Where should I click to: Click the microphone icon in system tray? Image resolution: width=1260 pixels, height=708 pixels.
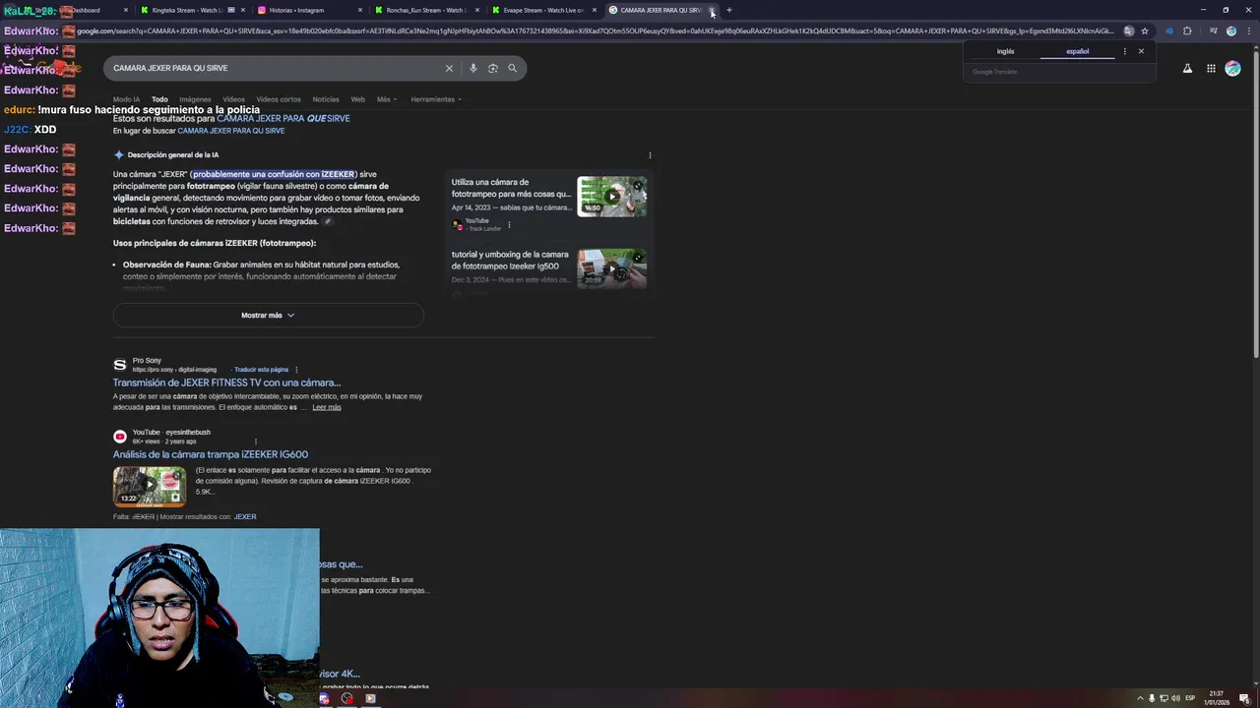point(1152,698)
